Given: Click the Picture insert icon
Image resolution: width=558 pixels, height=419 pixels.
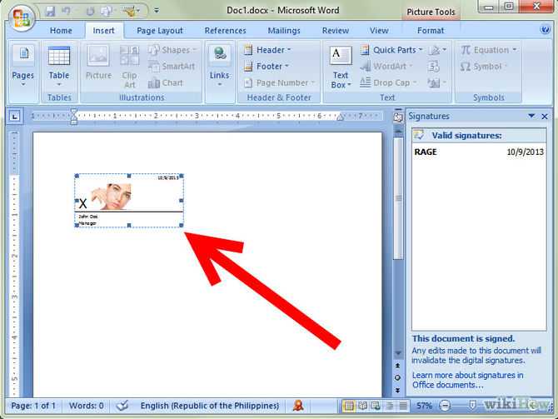Looking at the screenshot, I should pos(98,62).
